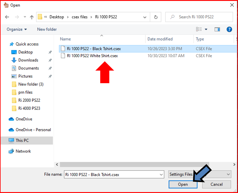Expand the view options dropdown arrow
Screen dimensions: 238x193
click(x=206, y=29)
